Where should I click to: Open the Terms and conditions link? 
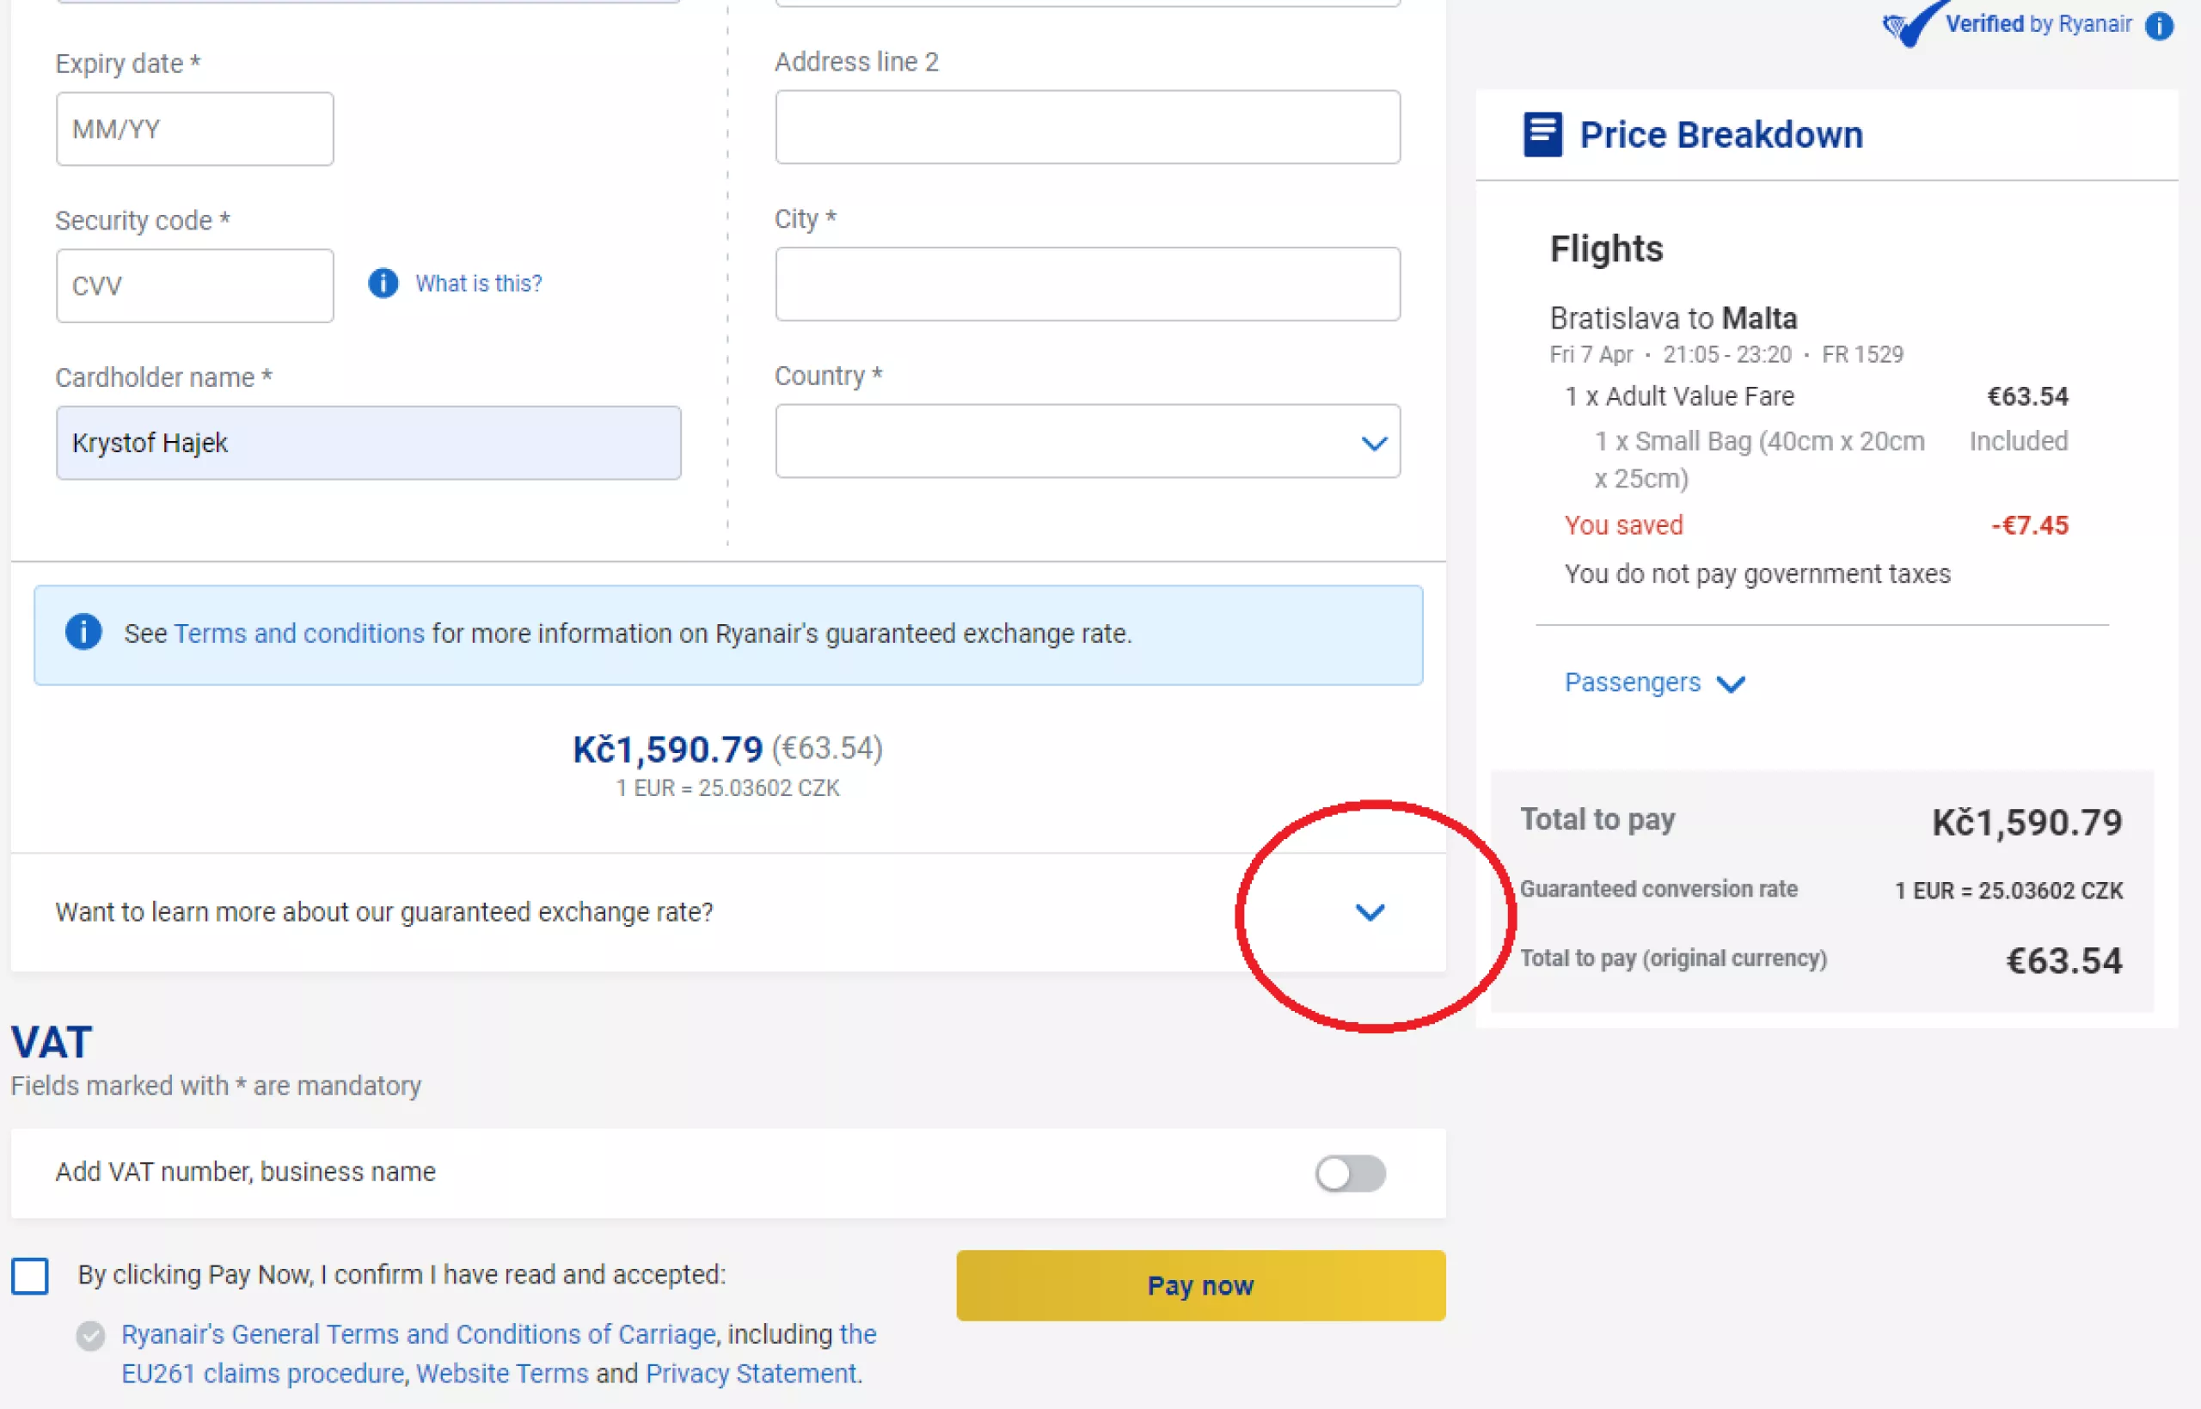pyautogui.click(x=299, y=633)
